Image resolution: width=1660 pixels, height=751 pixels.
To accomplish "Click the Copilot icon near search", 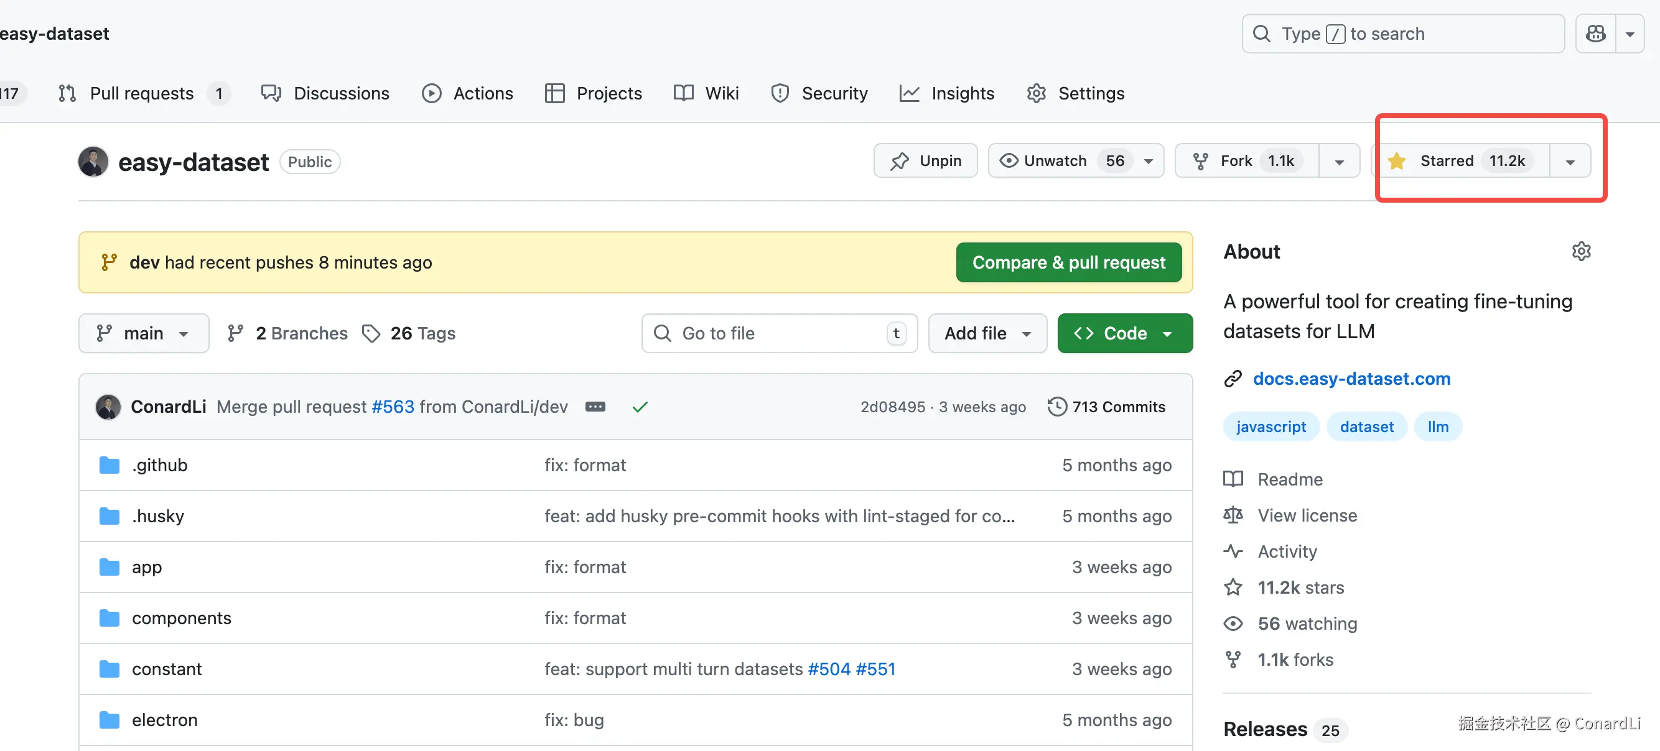I will click(x=1595, y=34).
